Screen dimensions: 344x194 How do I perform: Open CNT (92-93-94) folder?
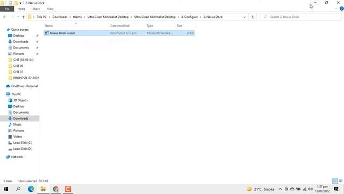[23, 60]
